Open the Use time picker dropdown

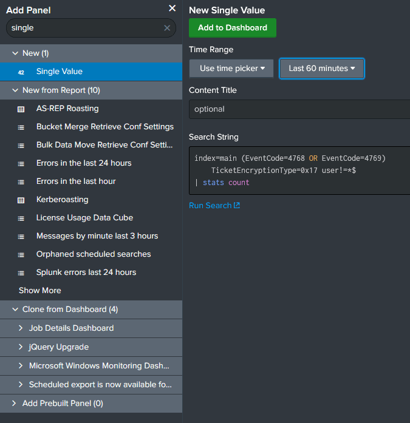pyautogui.click(x=231, y=69)
